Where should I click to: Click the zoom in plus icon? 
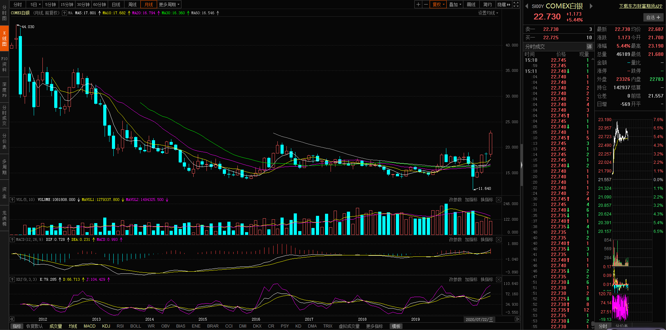[419, 5]
